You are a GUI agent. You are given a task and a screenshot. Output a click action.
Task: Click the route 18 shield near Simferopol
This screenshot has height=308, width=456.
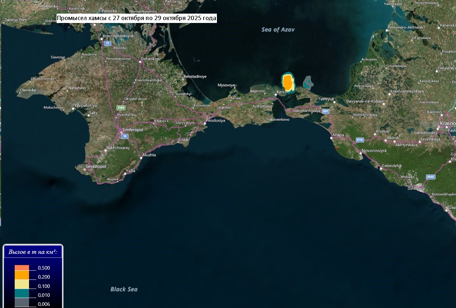click(x=124, y=136)
